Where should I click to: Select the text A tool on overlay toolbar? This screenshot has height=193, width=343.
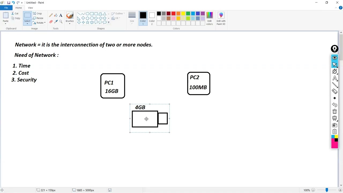334,78
